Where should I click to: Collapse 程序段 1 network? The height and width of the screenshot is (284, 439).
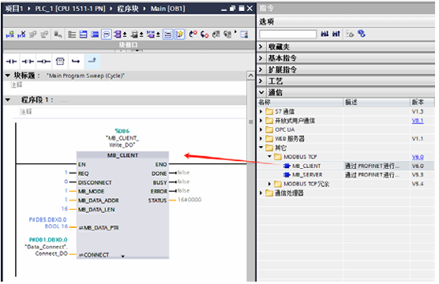pos(8,100)
